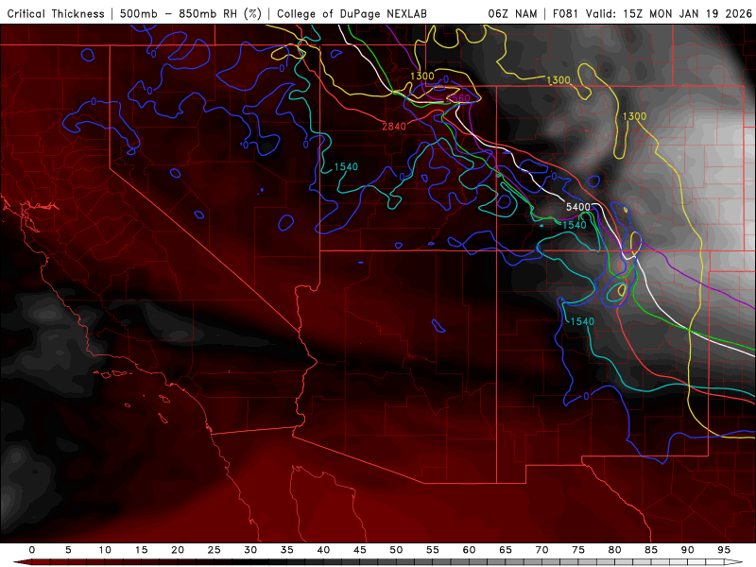Click the right arrow end of the color bar
Viewport: 756px width, 567px height.
pyautogui.click(x=734, y=562)
